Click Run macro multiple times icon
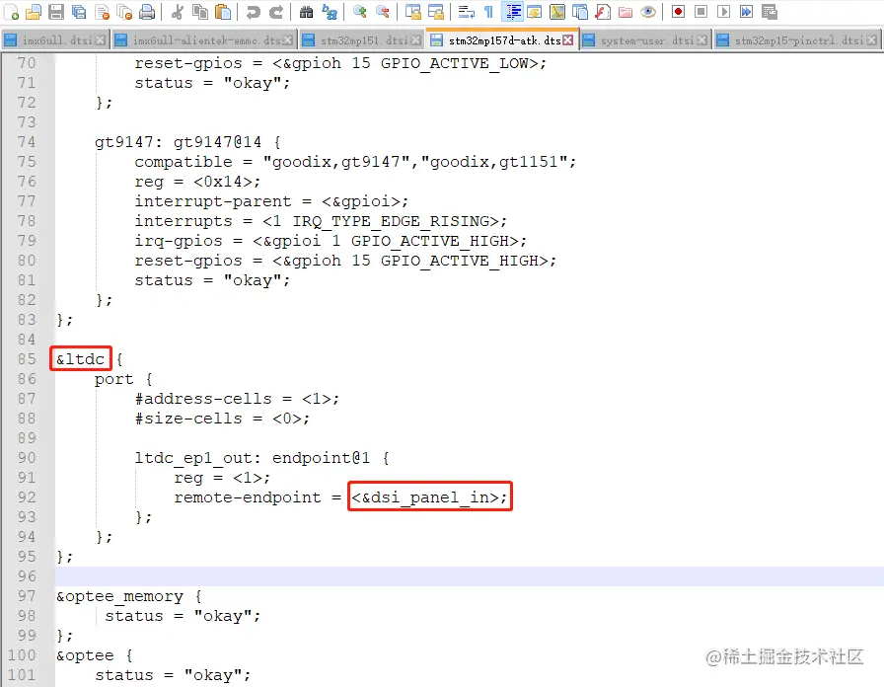The image size is (884, 687). (x=747, y=11)
